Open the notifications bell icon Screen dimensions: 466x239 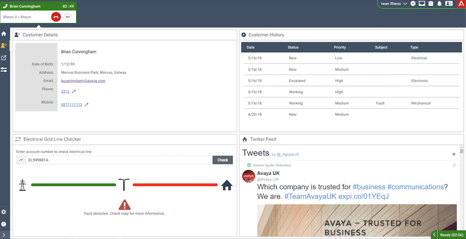[x=439, y=4]
